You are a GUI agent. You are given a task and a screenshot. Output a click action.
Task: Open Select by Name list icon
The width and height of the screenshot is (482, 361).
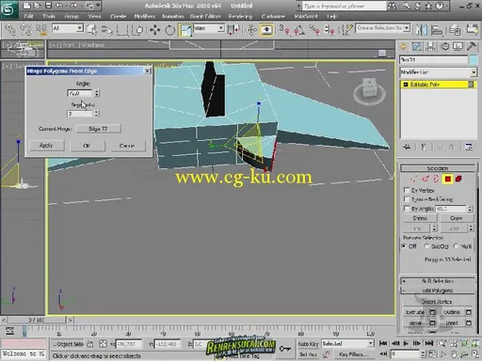pyautogui.click(x=107, y=30)
